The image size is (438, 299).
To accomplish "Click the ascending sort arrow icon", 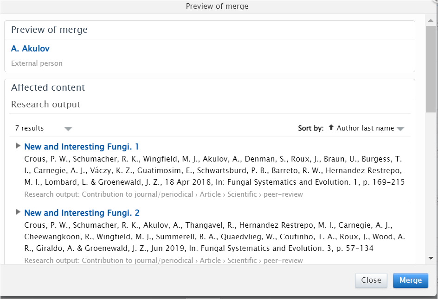I will tap(331, 128).
